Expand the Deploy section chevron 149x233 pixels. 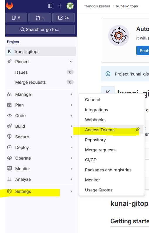71,147
